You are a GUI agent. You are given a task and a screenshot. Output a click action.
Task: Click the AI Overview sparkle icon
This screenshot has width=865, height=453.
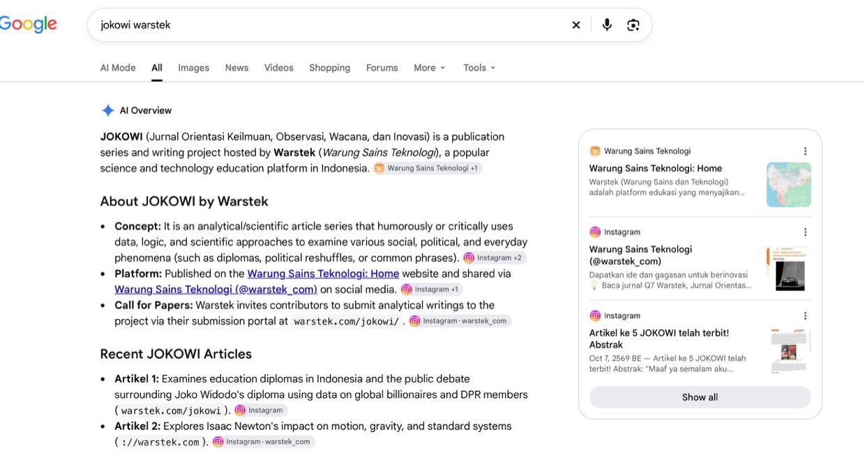tap(108, 110)
